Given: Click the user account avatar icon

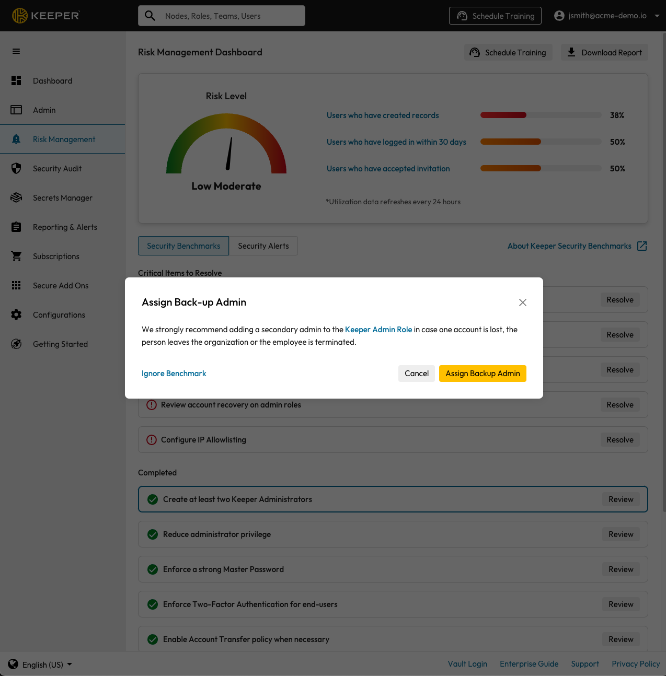Looking at the screenshot, I should [559, 16].
